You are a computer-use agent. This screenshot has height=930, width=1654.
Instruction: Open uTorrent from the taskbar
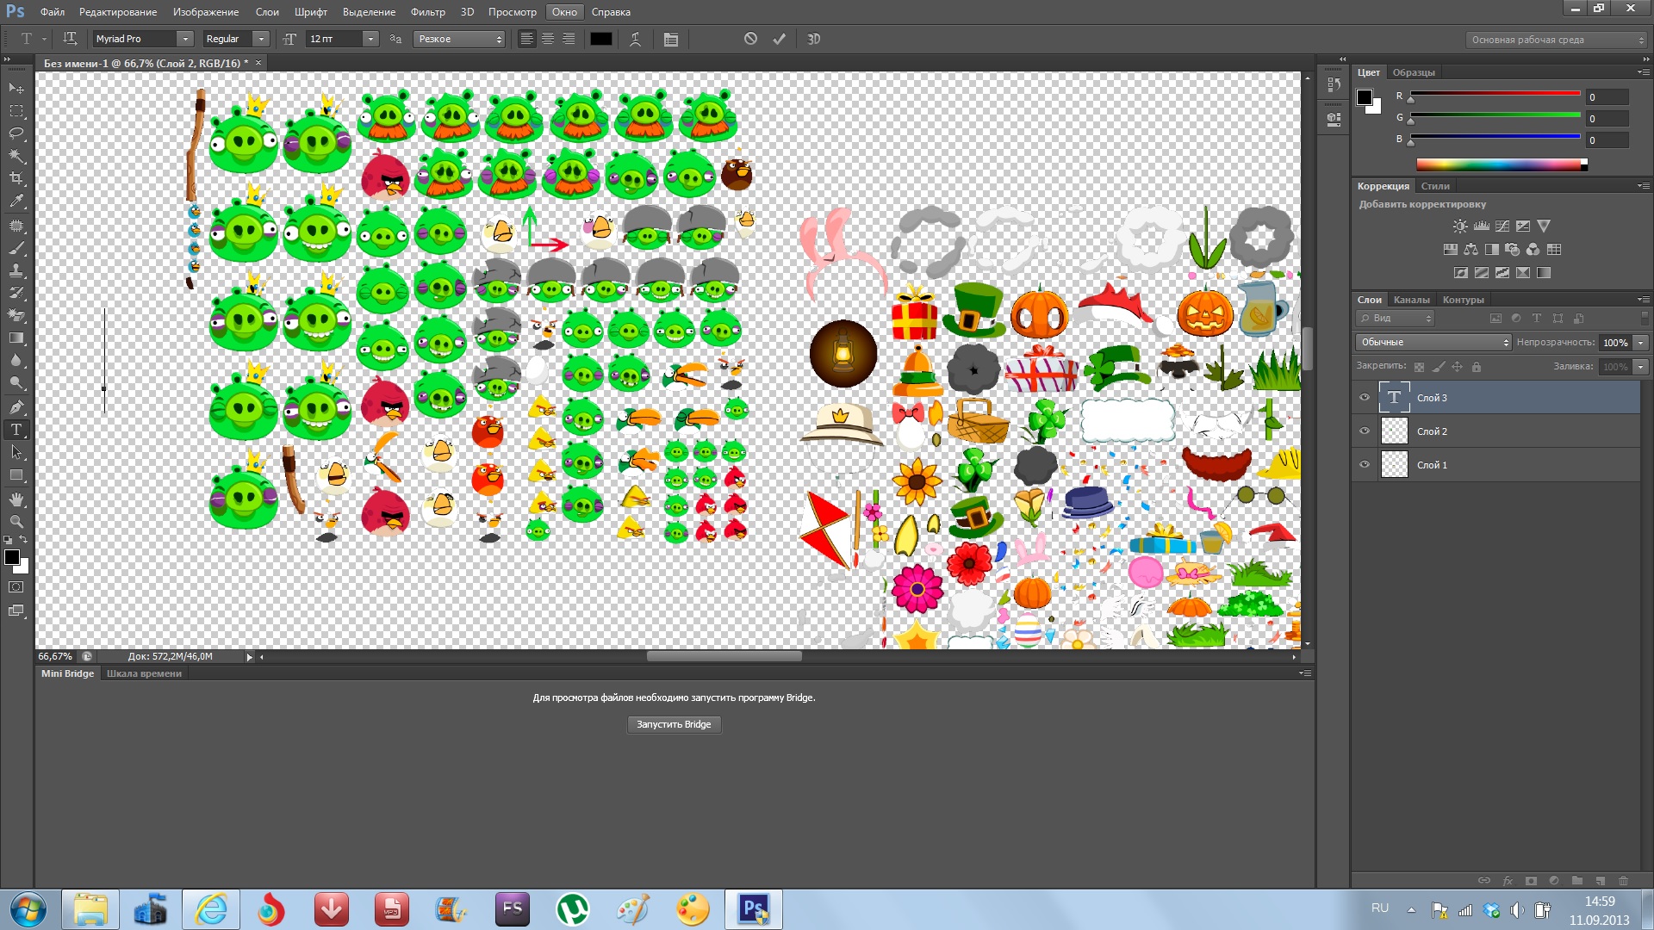pos(572,909)
